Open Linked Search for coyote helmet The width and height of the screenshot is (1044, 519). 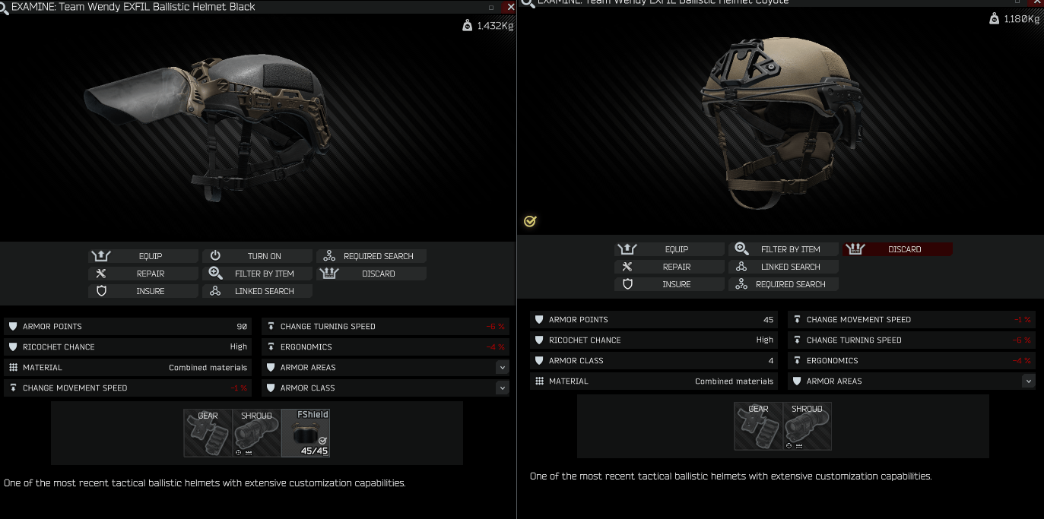[783, 267]
